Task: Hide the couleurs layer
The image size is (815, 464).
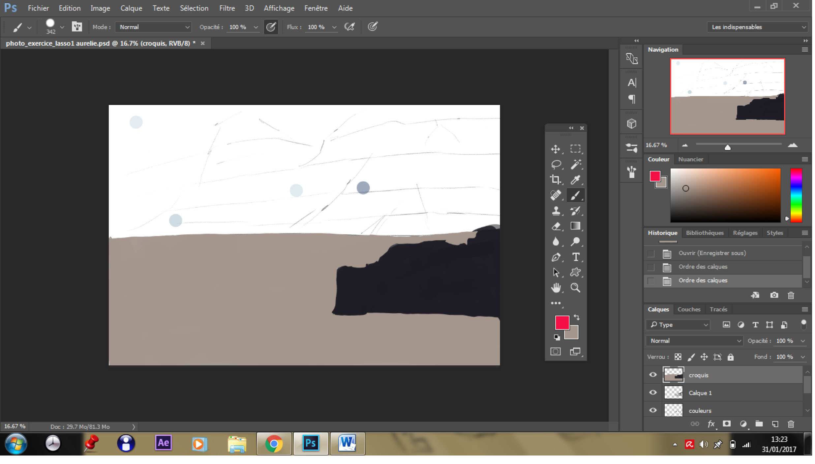Action: click(x=652, y=410)
